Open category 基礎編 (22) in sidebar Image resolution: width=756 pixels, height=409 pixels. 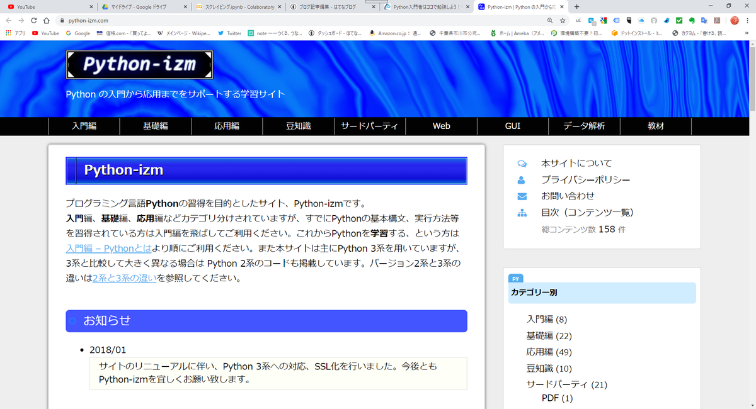tap(549, 336)
